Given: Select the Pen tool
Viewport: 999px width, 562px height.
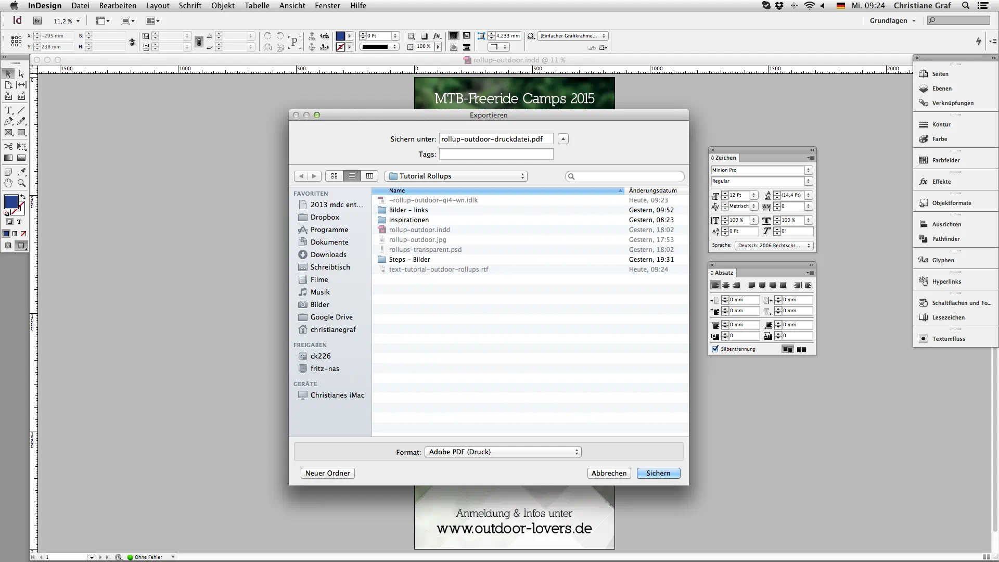Looking at the screenshot, I should [x=8, y=121].
